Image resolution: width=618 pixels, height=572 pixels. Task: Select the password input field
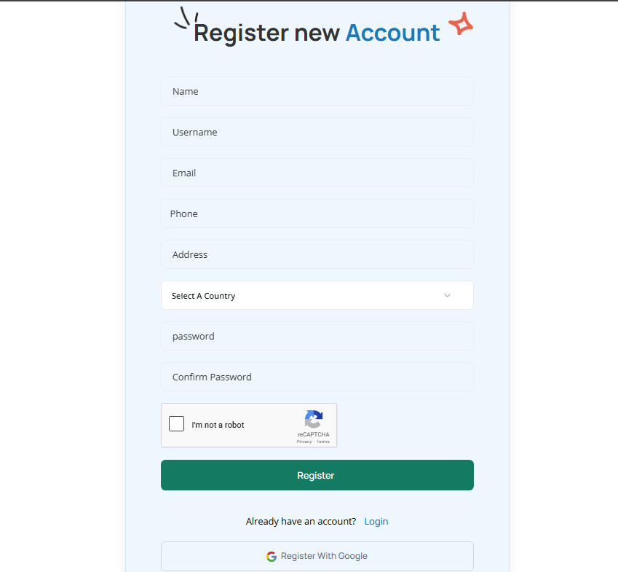coord(317,336)
